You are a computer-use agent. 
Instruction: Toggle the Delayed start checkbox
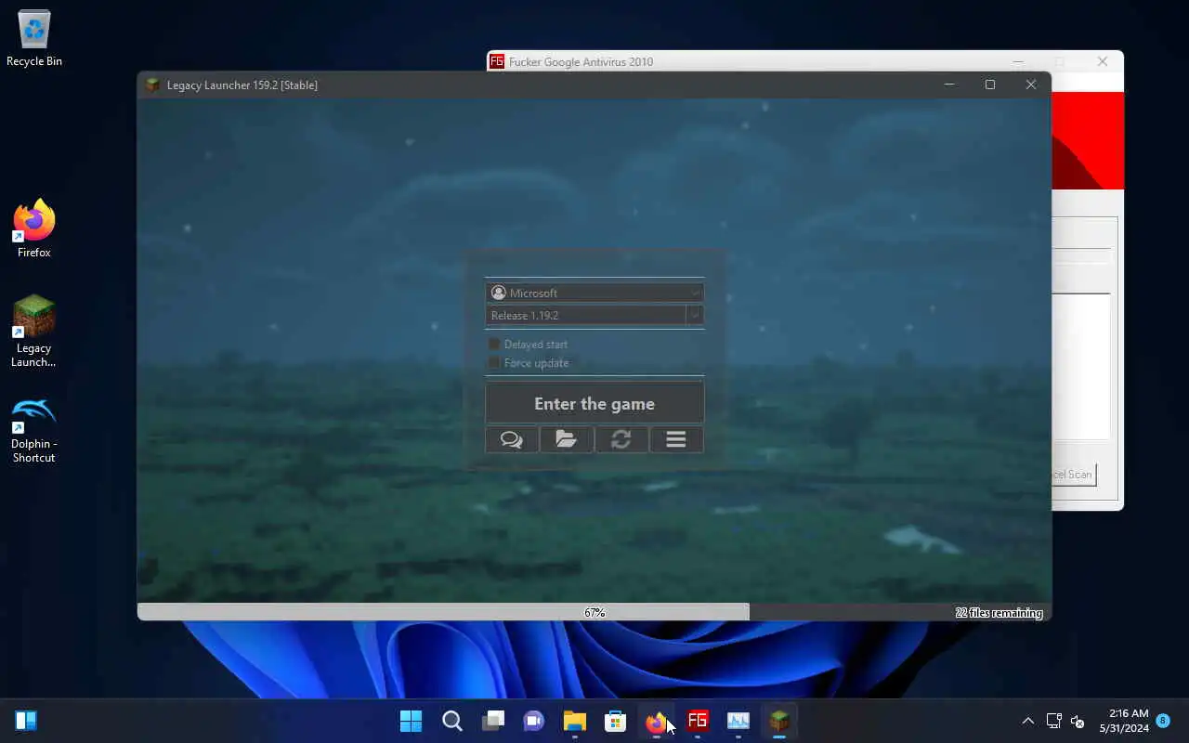coord(495,344)
